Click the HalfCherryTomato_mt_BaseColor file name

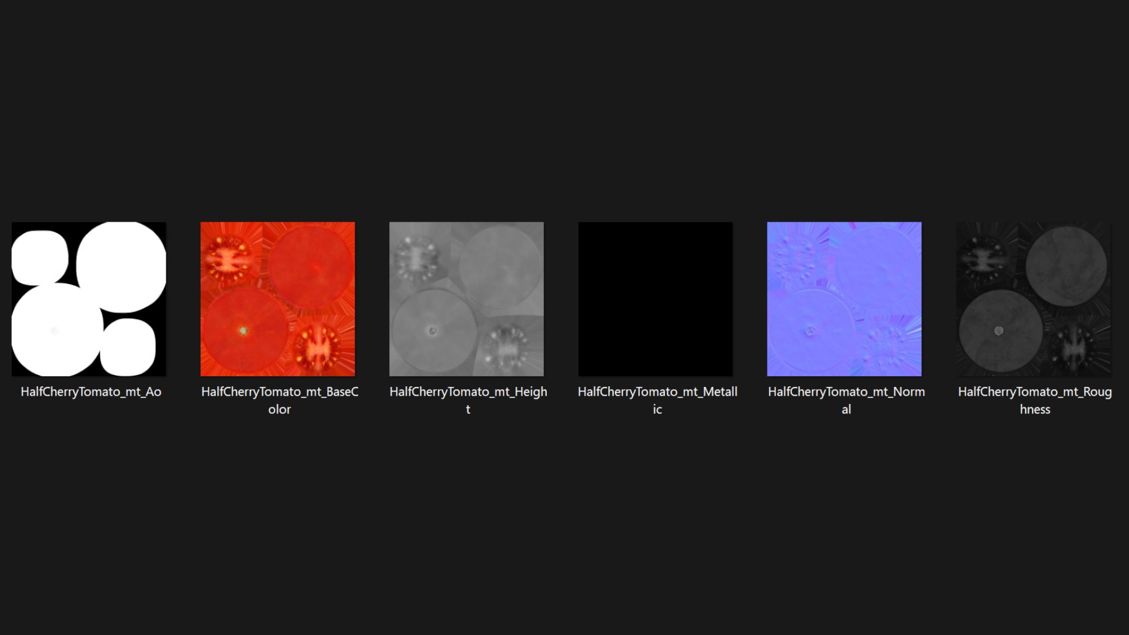point(280,400)
